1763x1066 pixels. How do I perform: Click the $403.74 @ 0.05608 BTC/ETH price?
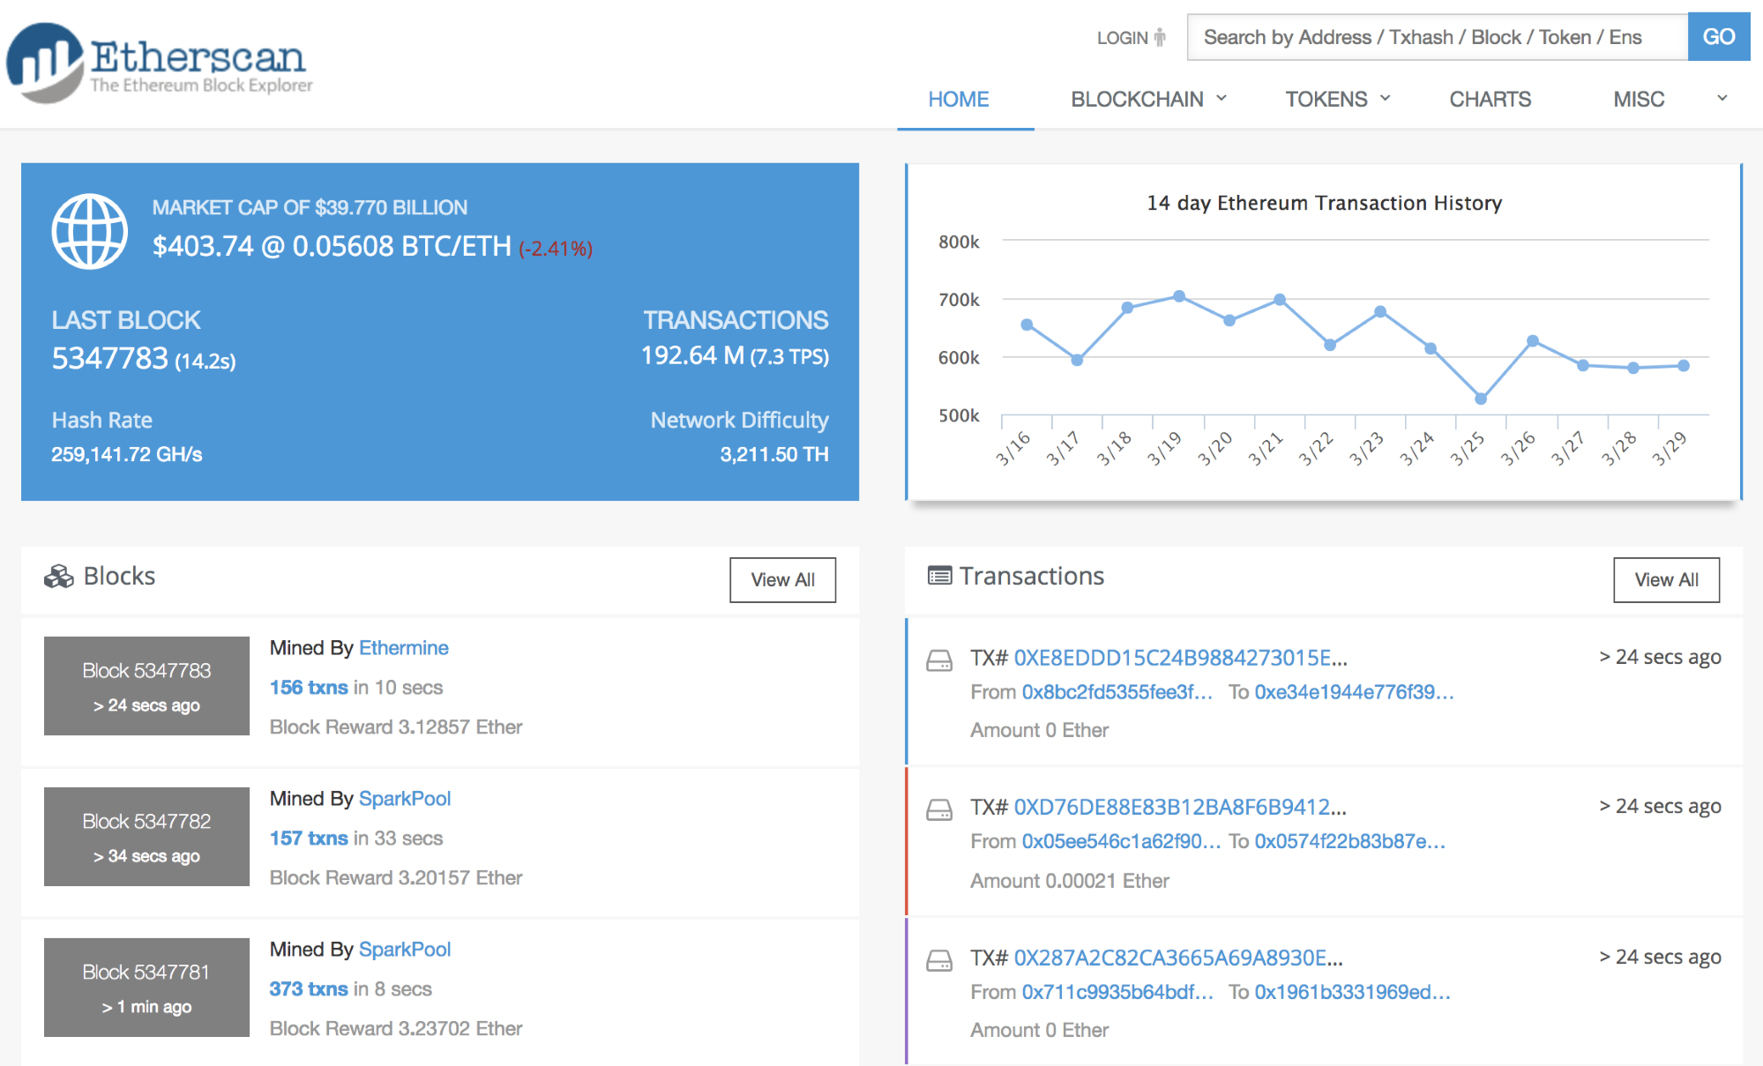point(332,246)
